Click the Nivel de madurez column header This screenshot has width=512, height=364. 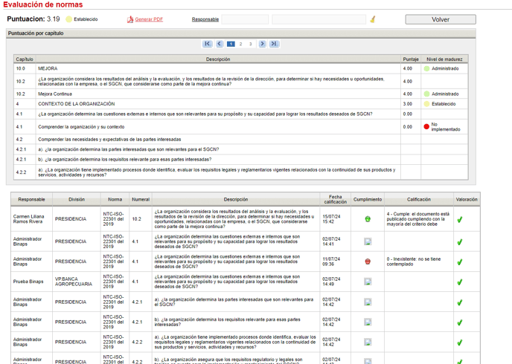click(444, 59)
